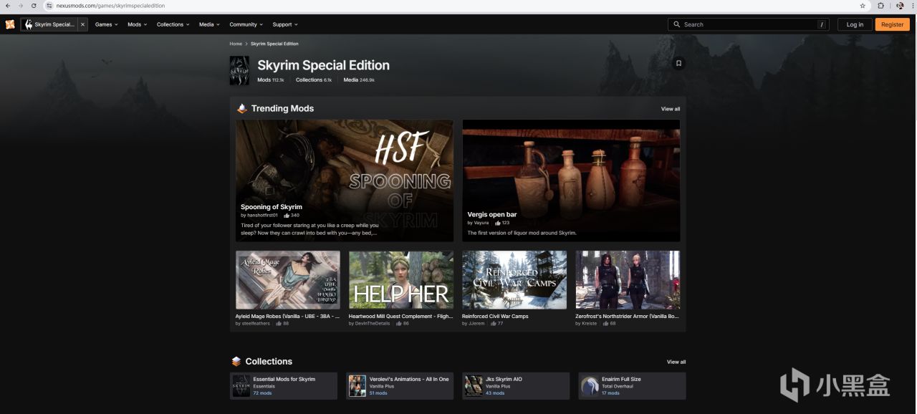Open the Vergis open bar featured image
917x414 pixels.
[x=571, y=180]
